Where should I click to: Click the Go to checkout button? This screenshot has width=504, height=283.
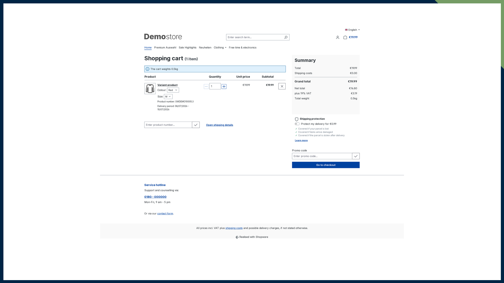[x=326, y=165]
